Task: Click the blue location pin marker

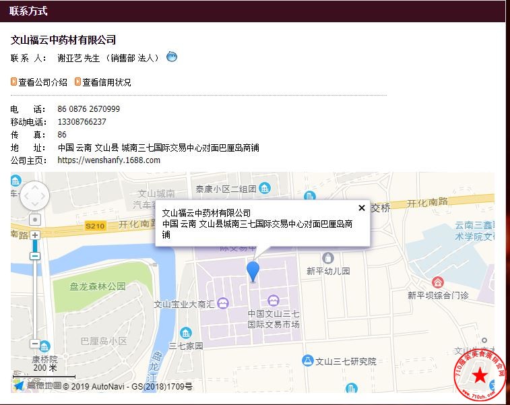Action: (x=253, y=272)
